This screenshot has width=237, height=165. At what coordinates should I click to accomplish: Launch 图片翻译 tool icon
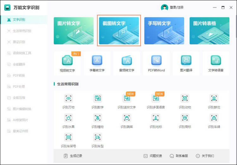186,60
